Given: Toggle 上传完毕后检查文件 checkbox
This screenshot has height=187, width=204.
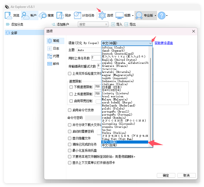Looking at the screenshot, I should click(70, 73).
